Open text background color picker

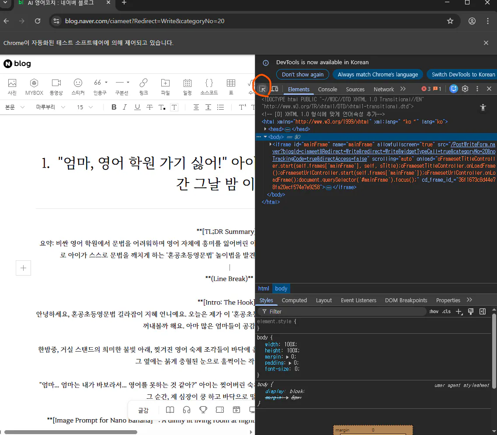pos(174,107)
